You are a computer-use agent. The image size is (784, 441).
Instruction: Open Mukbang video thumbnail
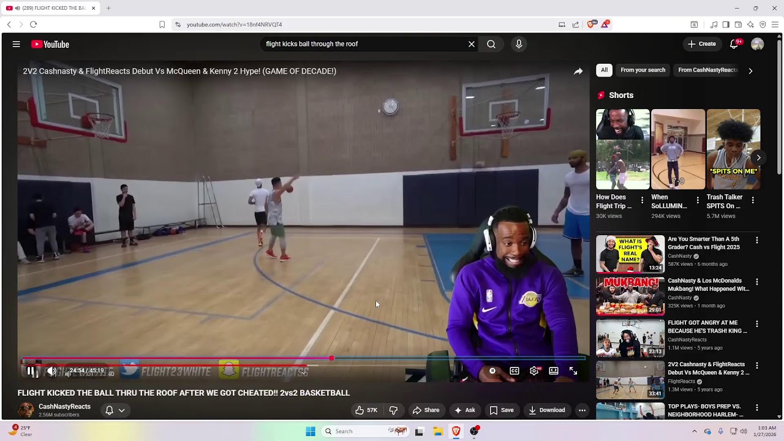[x=630, y=295]
